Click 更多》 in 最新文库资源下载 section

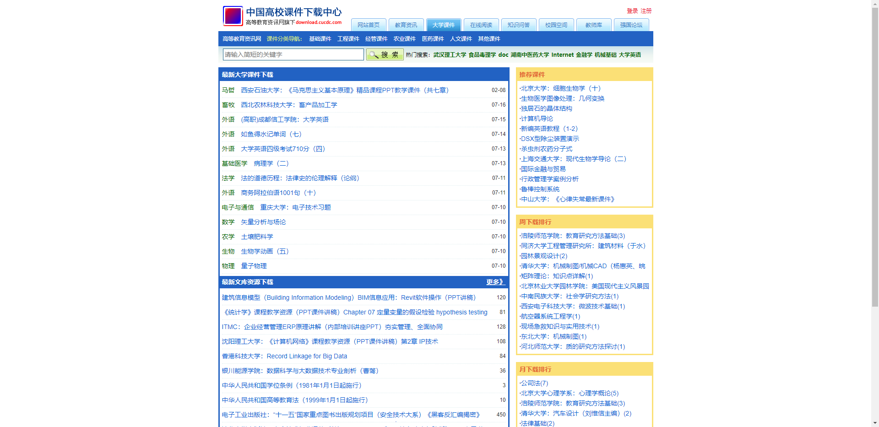tap(495, 282)
